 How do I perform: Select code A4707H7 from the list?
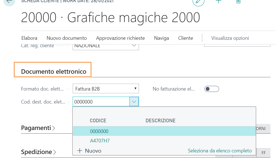100,141
